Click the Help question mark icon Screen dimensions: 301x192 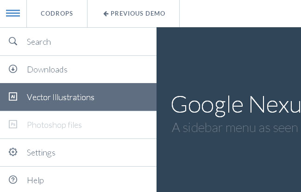(13, 180)
